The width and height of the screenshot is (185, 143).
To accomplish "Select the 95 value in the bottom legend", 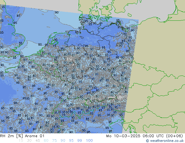I will 71,141.
